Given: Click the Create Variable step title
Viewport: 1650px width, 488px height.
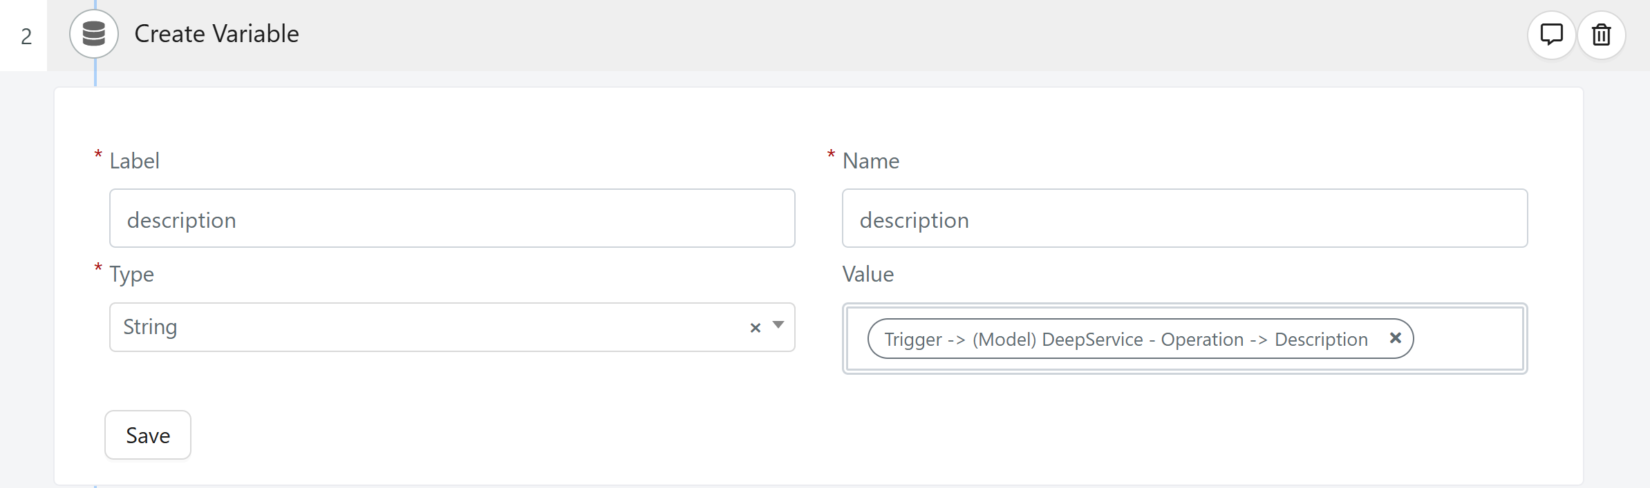Looking at the screenshot, I should [x=216, y=34].
